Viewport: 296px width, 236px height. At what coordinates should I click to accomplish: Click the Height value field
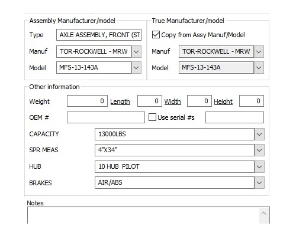252,101
